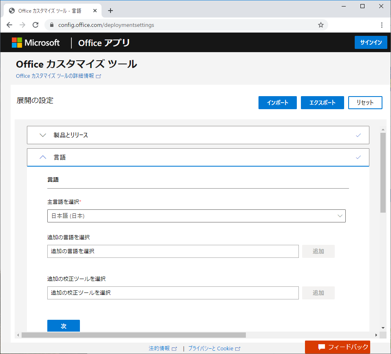
Task: Click the lock icon in the address bar
Action: (52, 25)
